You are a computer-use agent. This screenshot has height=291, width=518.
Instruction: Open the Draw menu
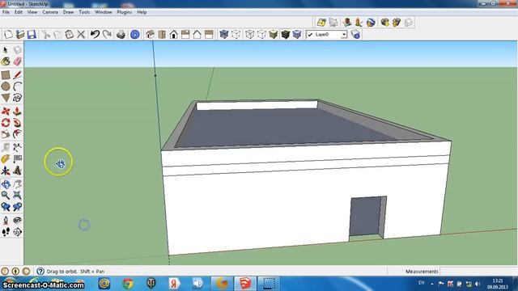tap(68, 12)
